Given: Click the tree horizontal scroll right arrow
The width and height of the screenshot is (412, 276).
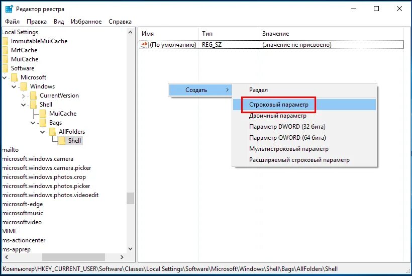Looking at the screenshot, I should pos(122,257).
